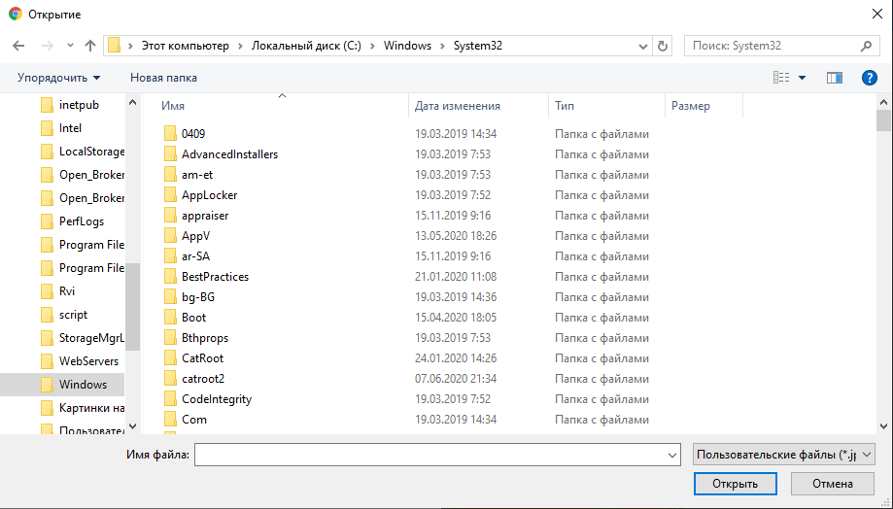Open PerfLogs in navigation tree
This screenshot has width=893, height=509.
click(82, 221)
